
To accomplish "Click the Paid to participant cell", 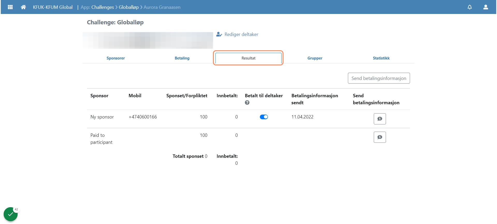I will click(101, 139).
